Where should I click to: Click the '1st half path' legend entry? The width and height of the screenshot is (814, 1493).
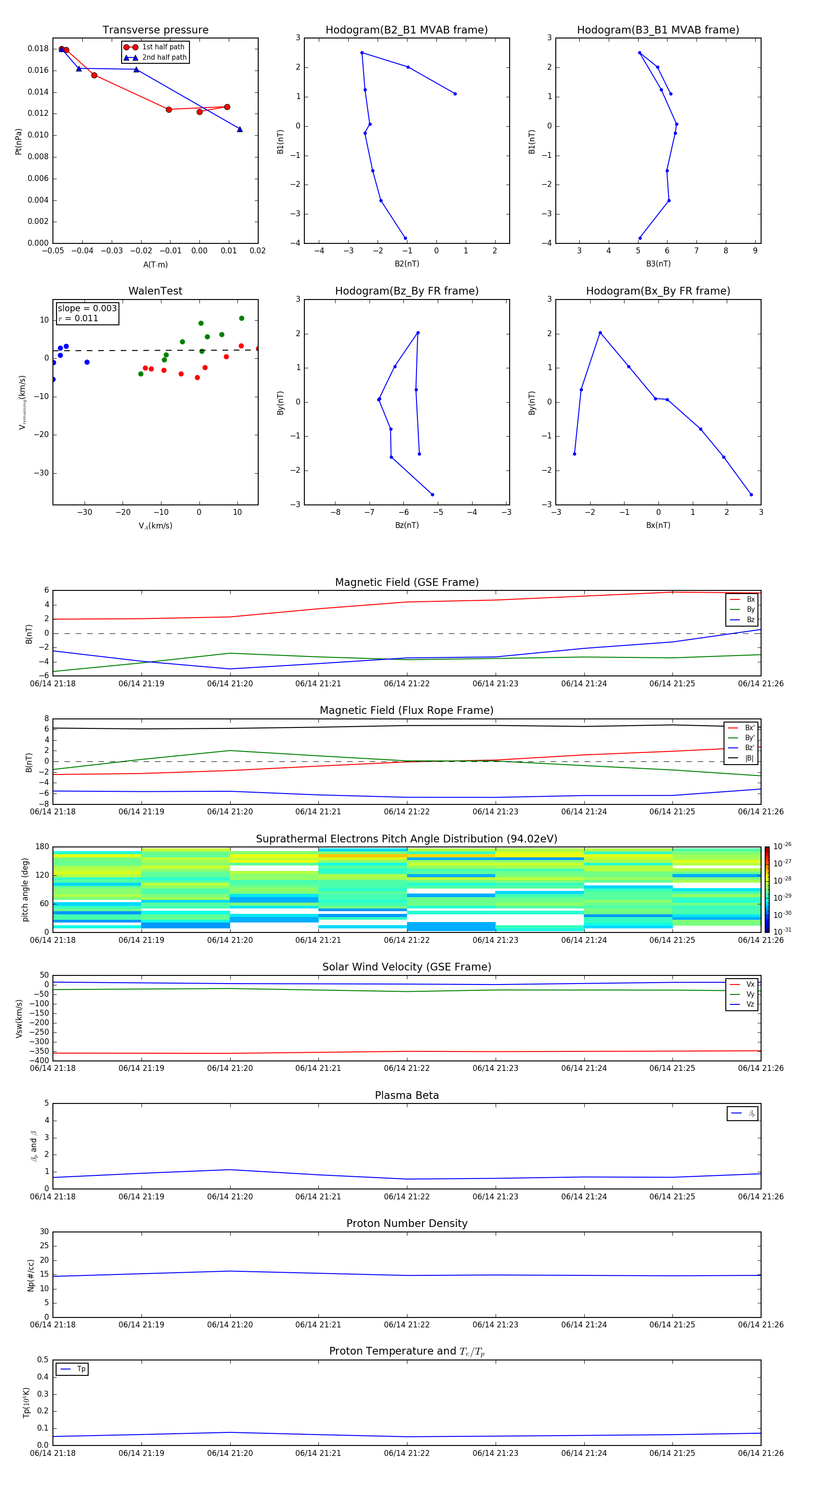coord(155,47)
